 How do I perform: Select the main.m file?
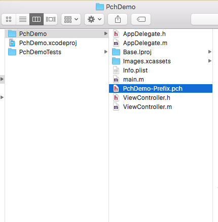tap(161, 80)
